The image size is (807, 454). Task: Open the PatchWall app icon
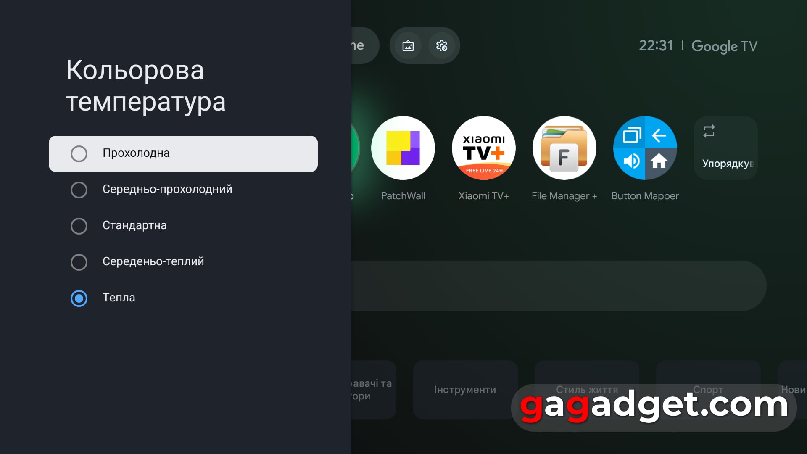point(403,148)
